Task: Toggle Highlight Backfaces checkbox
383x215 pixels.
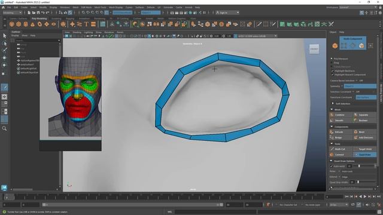Action: [332, 70]
